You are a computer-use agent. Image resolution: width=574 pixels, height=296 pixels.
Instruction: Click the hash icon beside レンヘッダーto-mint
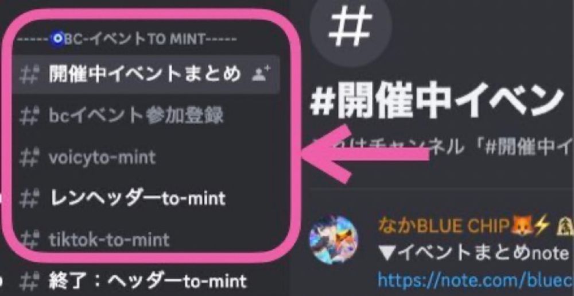coord(29,198)
